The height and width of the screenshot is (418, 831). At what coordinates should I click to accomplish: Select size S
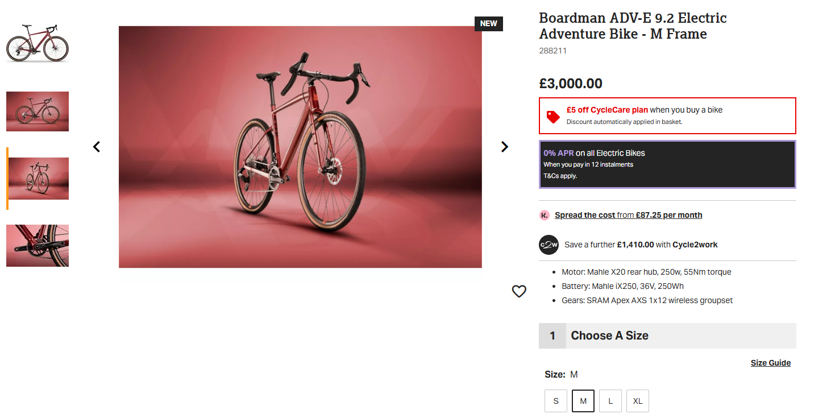coord(555,400)
